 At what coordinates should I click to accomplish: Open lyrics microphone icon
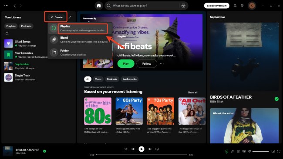tap(232, 151)
